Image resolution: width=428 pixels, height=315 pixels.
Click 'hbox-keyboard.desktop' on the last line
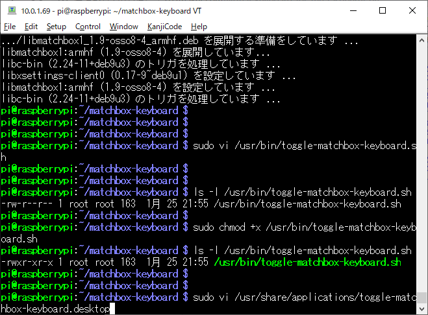55,309
